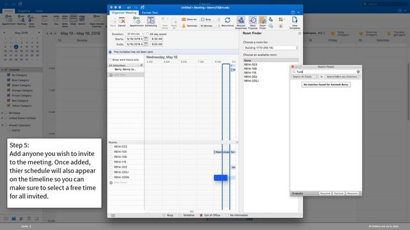Open the directory selector dropdown in Search People

pos(342,77)
